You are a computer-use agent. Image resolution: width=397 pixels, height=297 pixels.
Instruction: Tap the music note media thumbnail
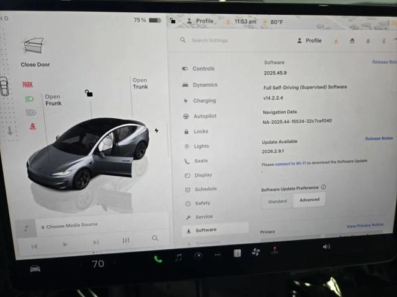[x=26, y=228]
